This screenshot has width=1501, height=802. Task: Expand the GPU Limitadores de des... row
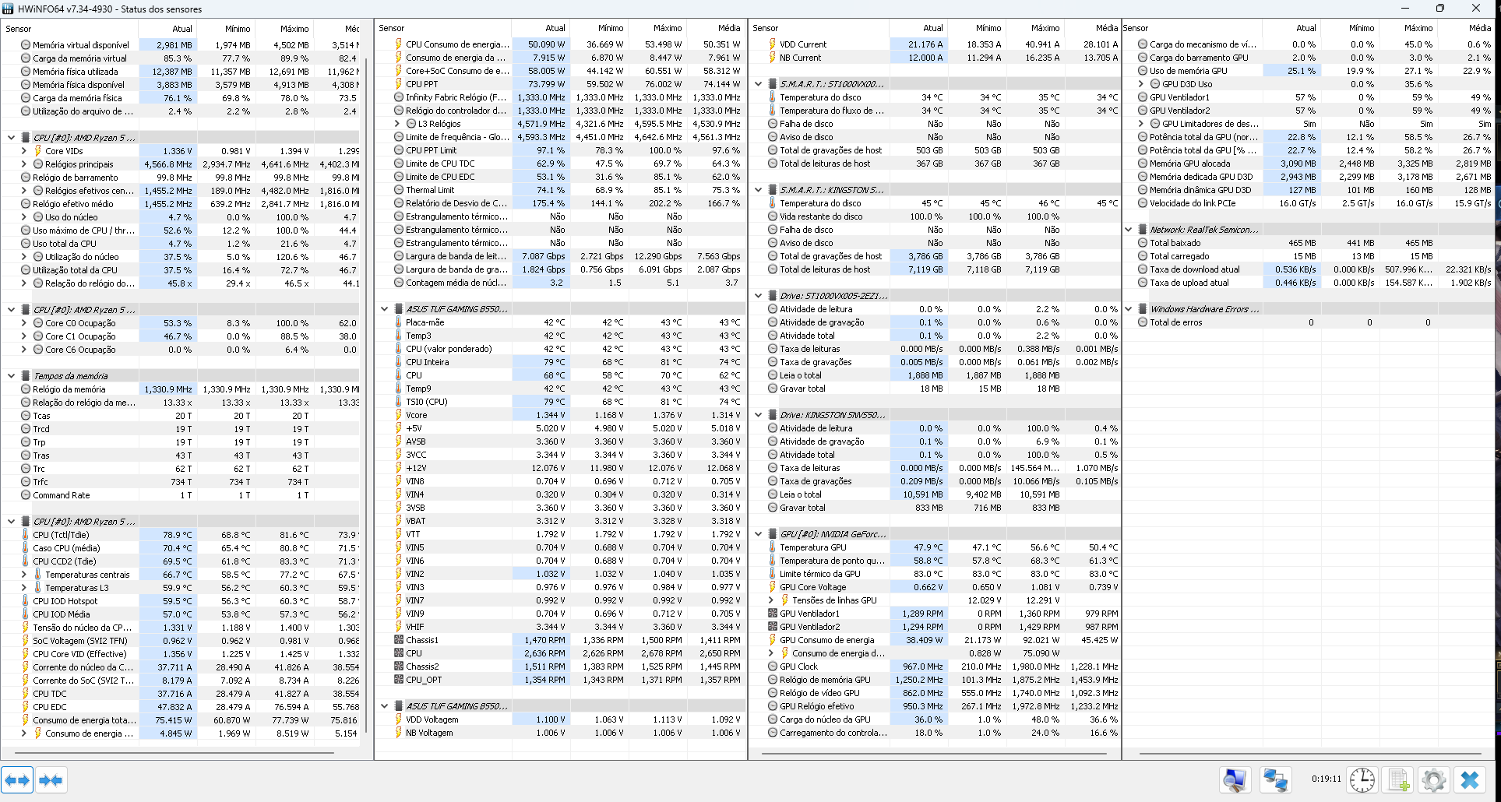click(x=1141, y=124)
